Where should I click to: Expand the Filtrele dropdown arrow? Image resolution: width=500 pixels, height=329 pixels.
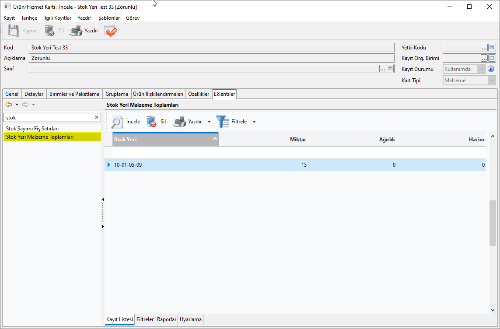point(254,122)
